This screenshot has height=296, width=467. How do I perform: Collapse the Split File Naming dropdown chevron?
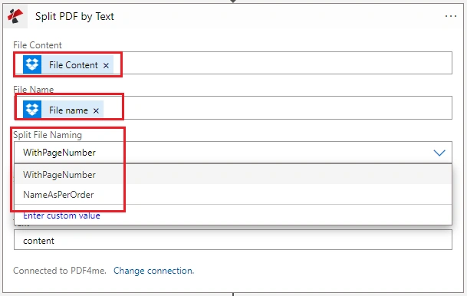(x=439, y=153)
